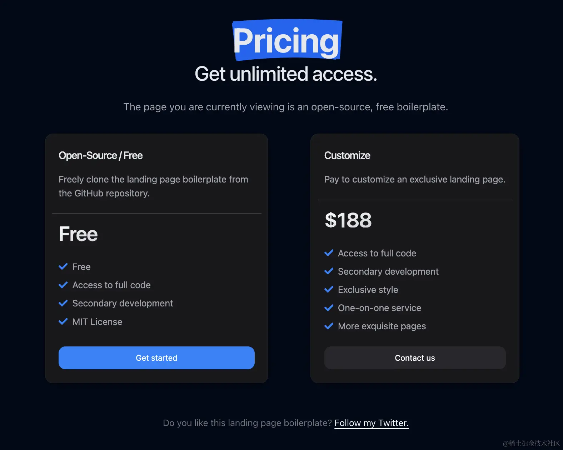This screenshot has height=450, width=563.
Task: Click checkmark next to MIT License
Action: [x=63, y=321]
